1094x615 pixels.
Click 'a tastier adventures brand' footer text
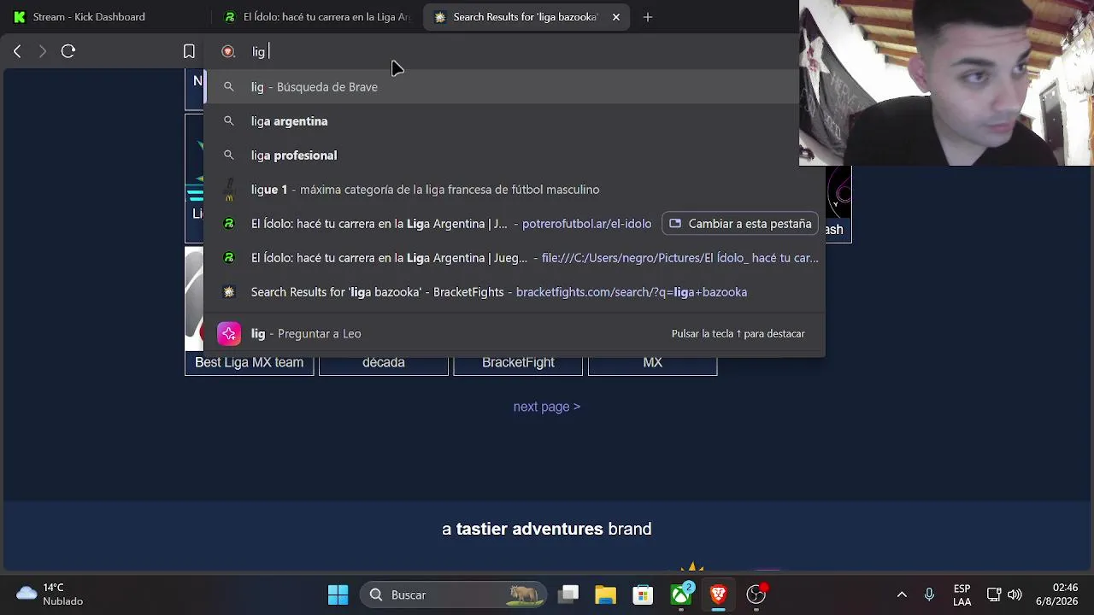point(547,529)
